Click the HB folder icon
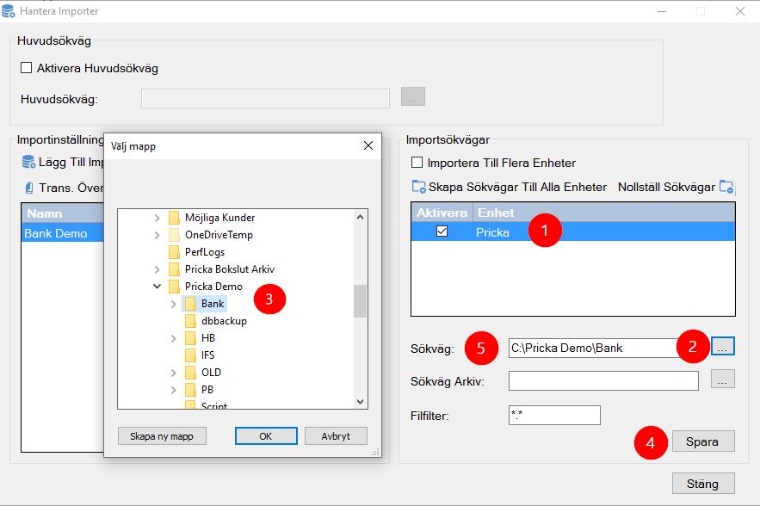This screenshot has height=506, width=760. pos(190,338)
